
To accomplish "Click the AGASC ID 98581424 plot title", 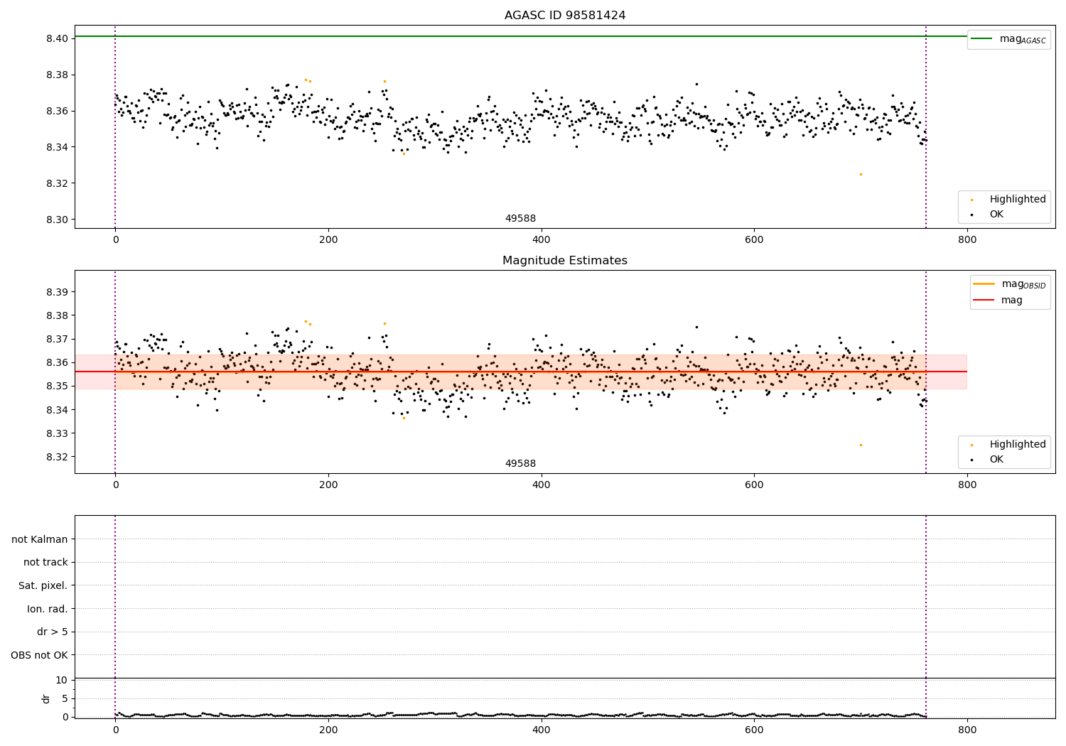I will click(x=565, y=15).
